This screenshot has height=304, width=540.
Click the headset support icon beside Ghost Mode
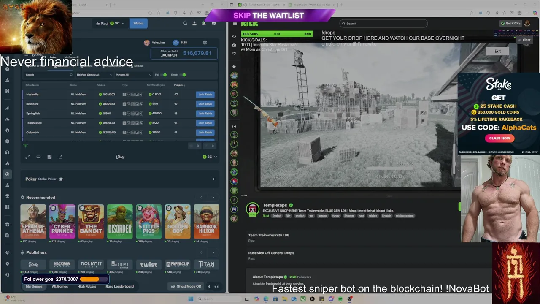[x=216, y=286]
